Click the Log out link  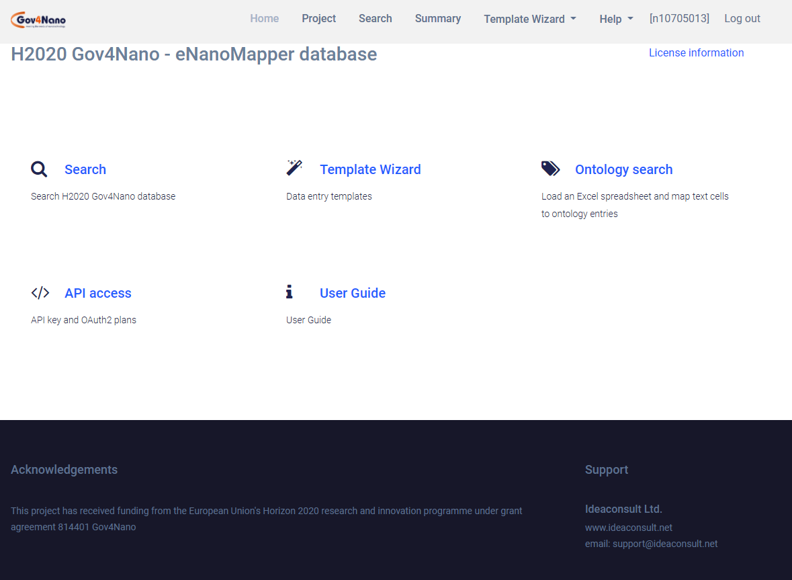tap(742, 19)
